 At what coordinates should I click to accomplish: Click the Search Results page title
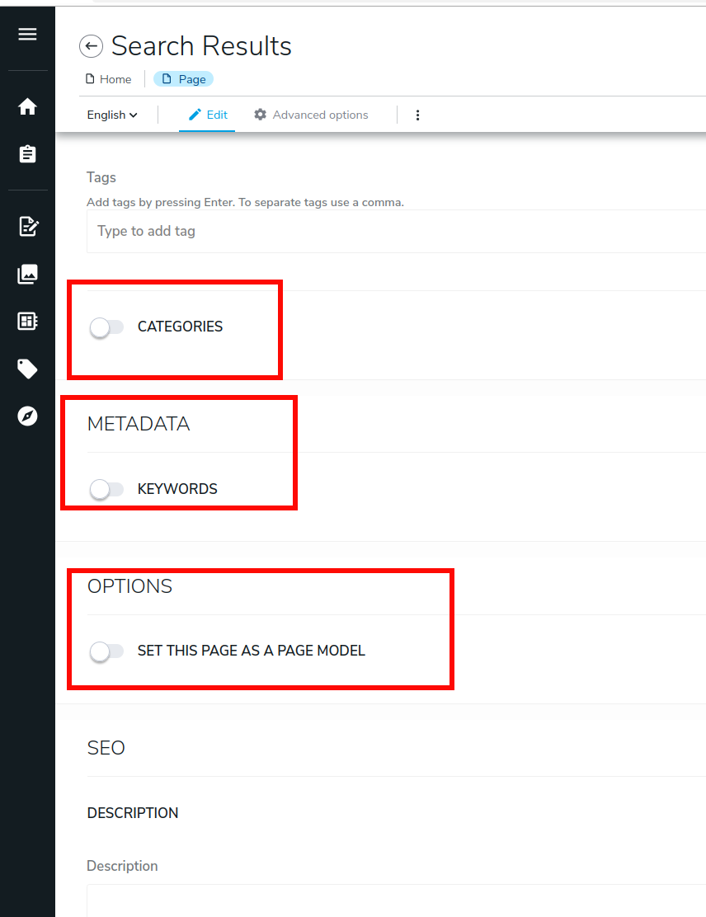[201, 45]
